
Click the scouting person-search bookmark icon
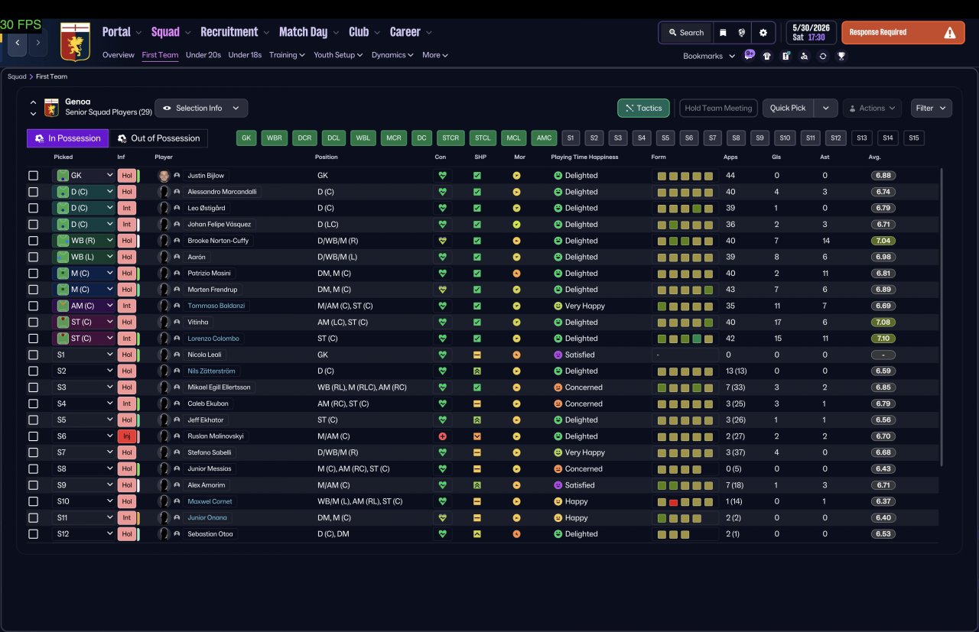click(x=804, y=56)
